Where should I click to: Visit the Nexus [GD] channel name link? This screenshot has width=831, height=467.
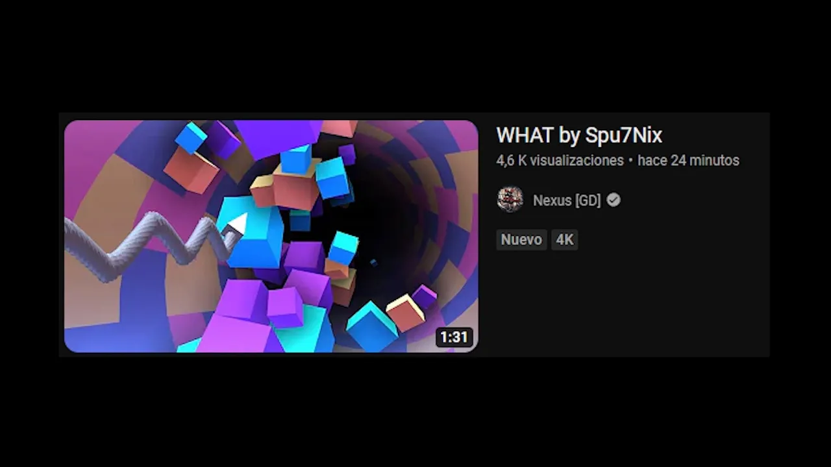566,200
